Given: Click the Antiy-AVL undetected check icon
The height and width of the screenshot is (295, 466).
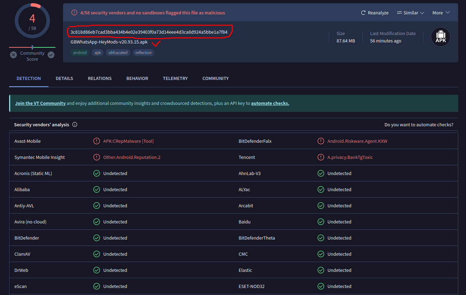Looking at the screenshot, I should [x=97, y=206].
